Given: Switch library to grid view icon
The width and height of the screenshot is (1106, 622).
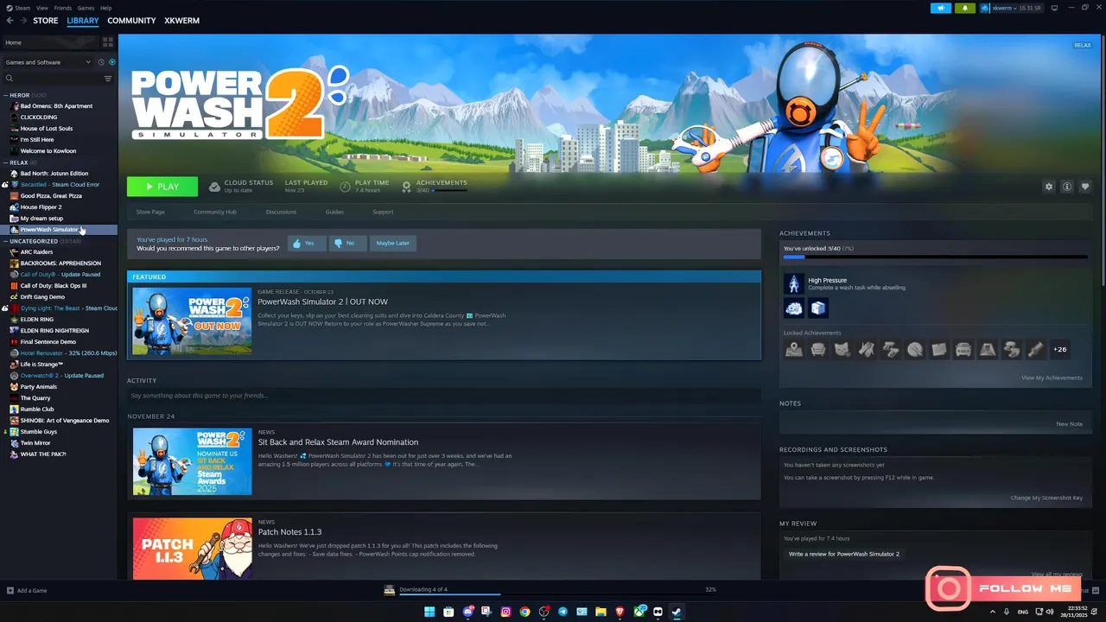Looking at the screenshot, I should pos(108,41).
